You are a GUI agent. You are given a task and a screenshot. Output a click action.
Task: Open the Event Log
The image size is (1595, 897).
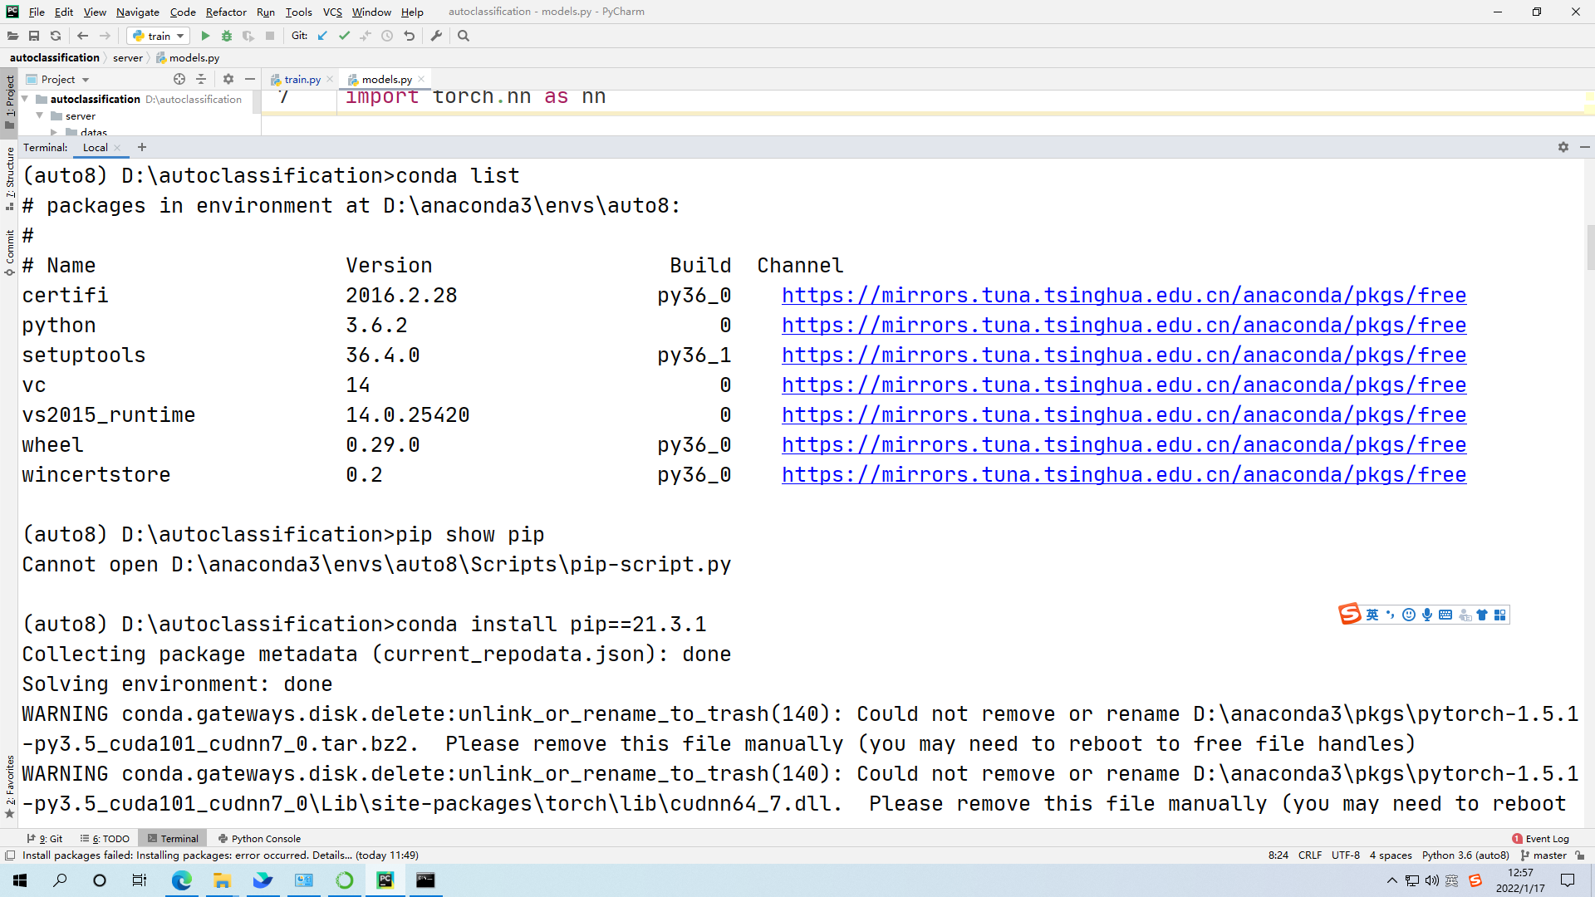click(x=1541, y=839)
